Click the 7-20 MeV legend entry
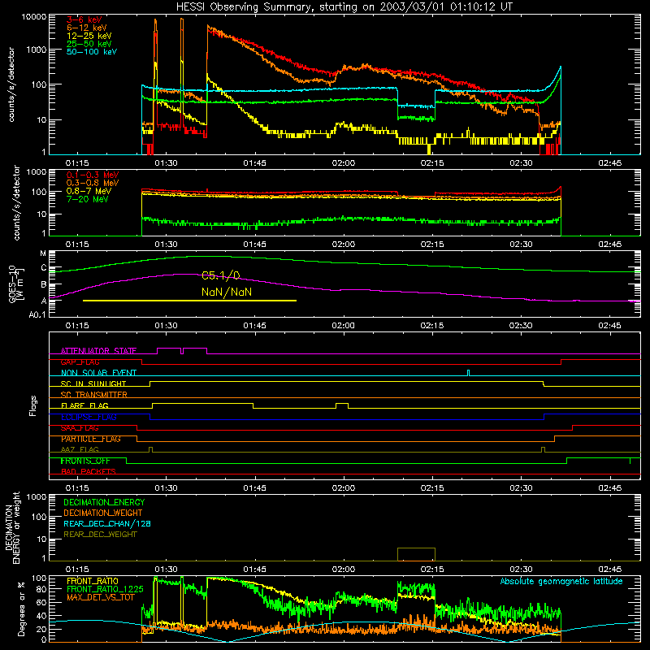Screen dimensions: 650x650 tap(88, 199)
